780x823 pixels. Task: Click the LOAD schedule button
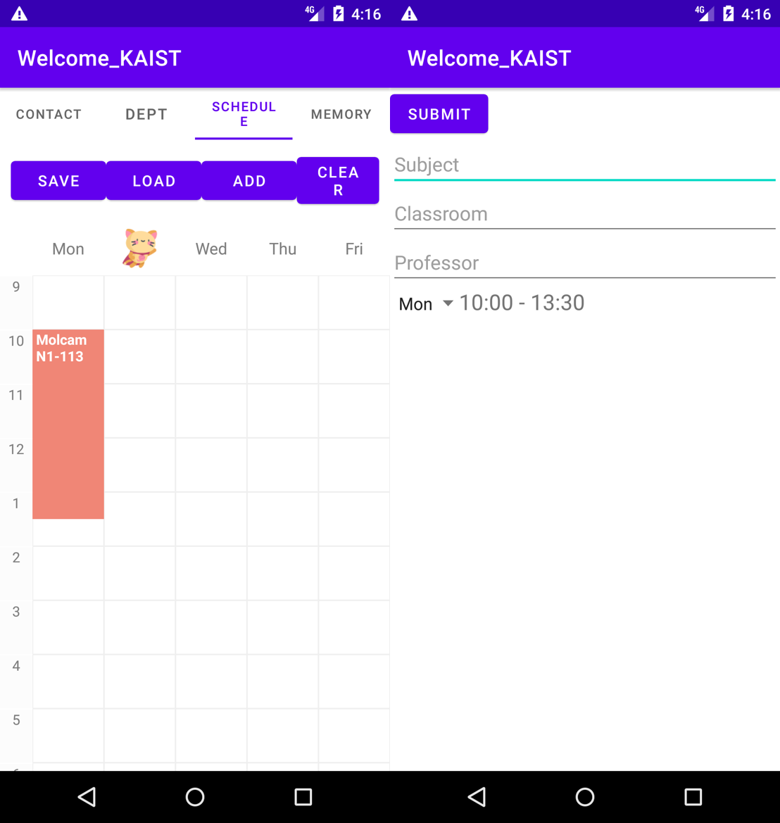point(153,180)
